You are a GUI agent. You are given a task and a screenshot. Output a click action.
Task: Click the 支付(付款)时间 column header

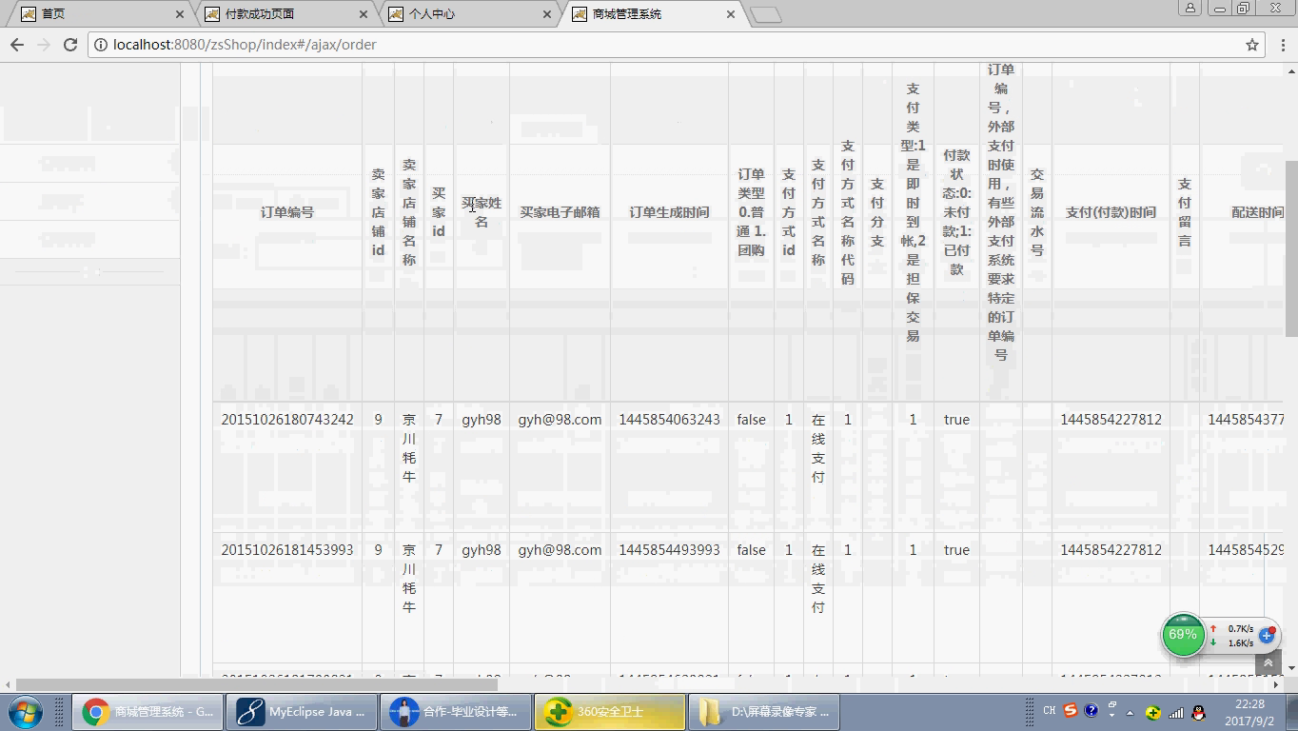coord(1111,212)
